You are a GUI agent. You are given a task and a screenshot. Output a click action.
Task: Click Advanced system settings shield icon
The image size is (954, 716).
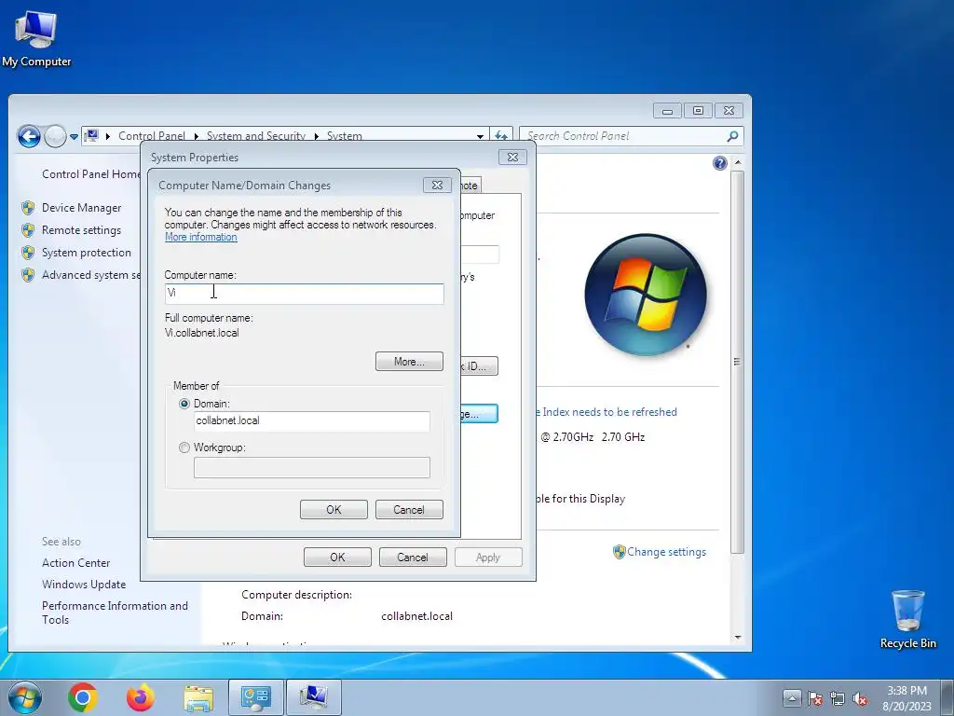click(28, 275)
